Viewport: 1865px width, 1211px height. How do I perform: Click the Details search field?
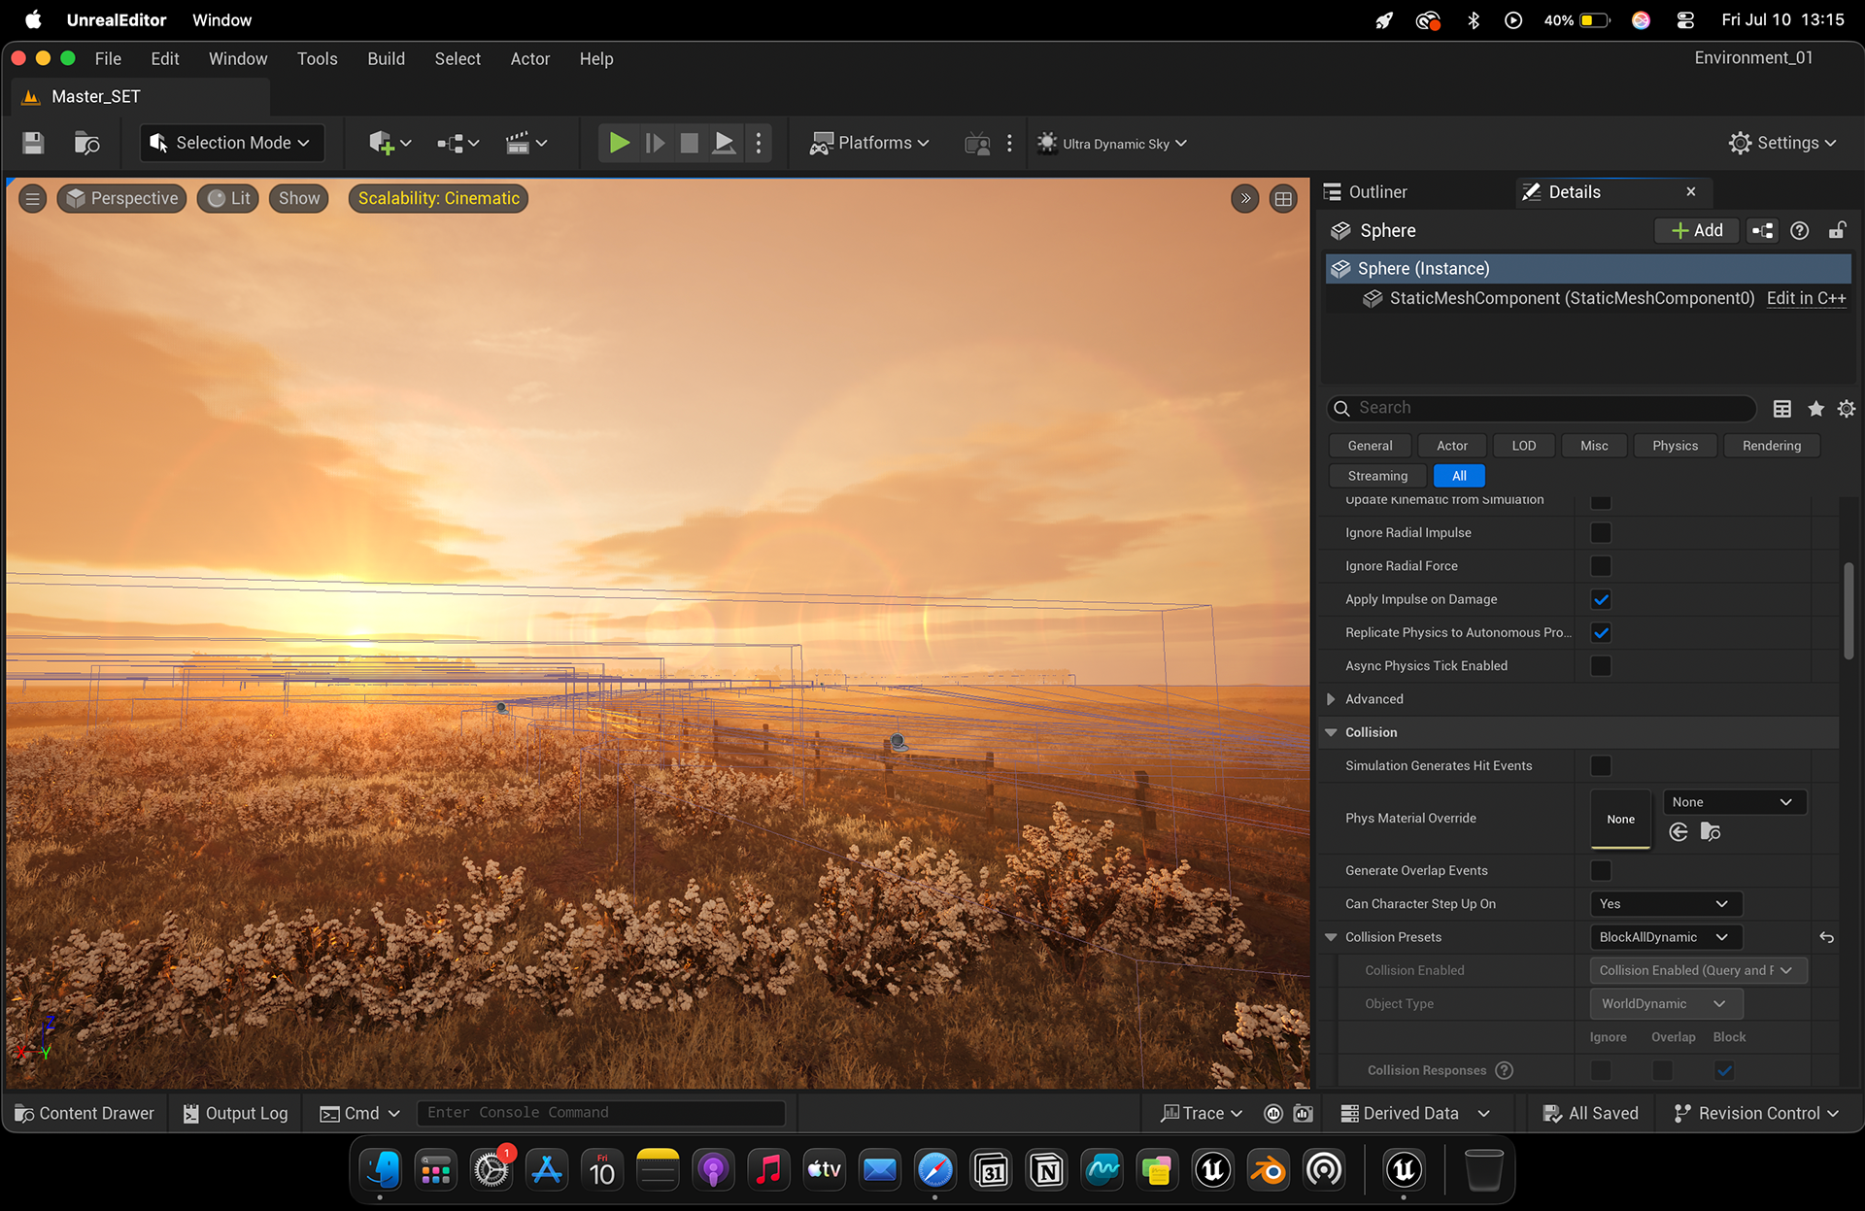(1542, 408)
